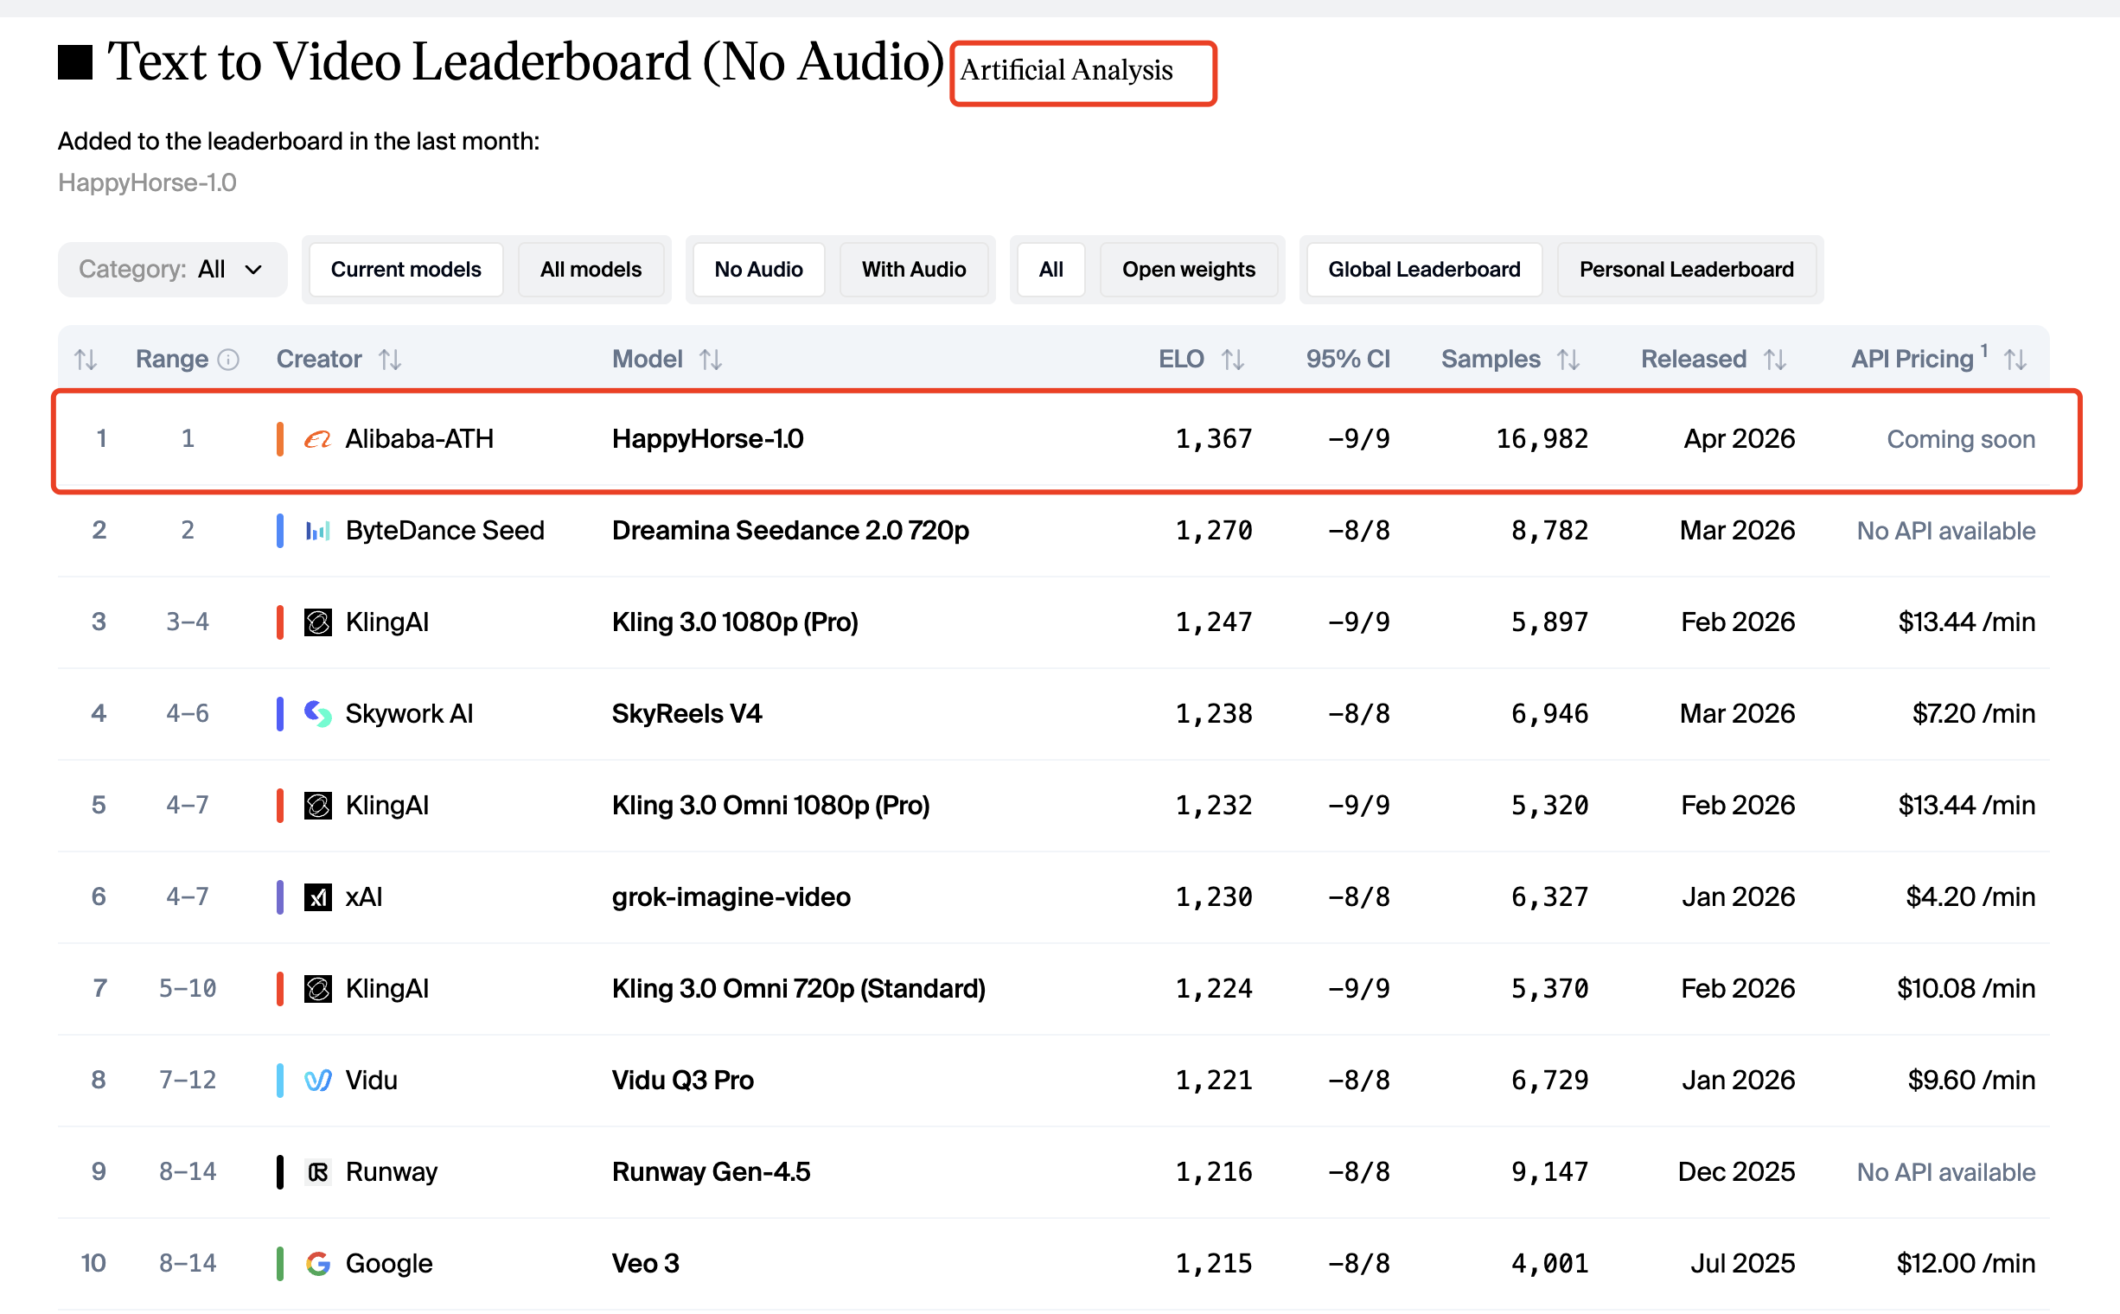Viewport: 2120px width, 1314px height.
Task: Show the Global Leaderboard
Action: coord(1424,270)
